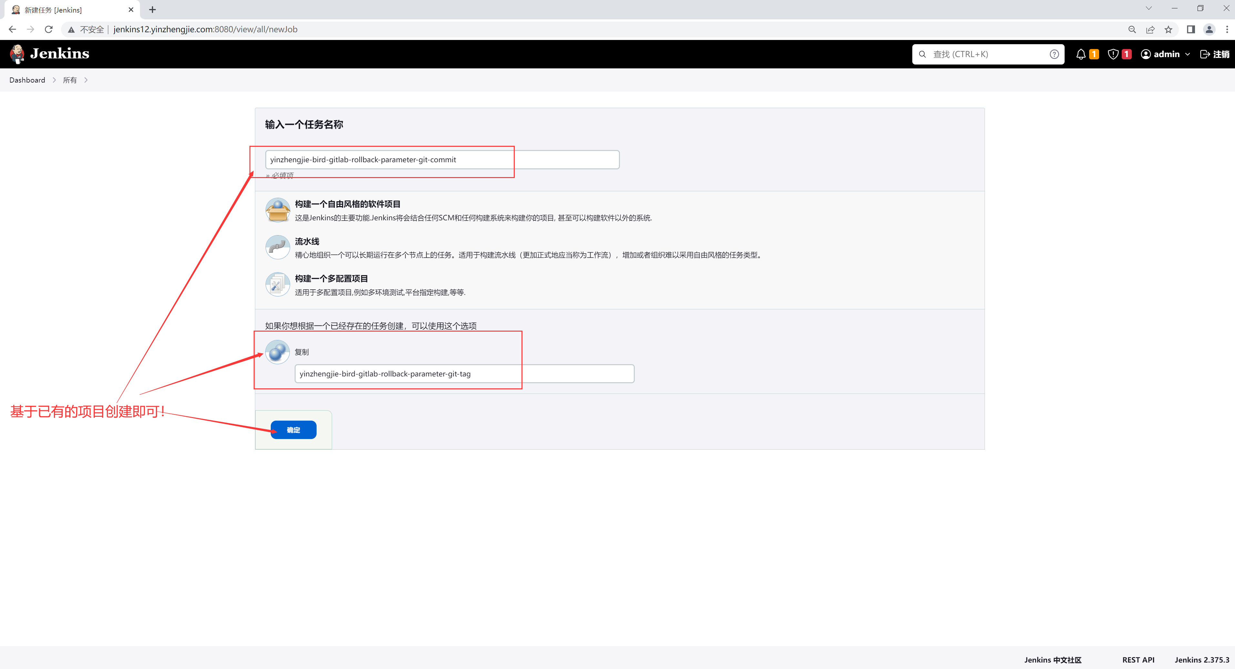Select the multi-configuration project icon
The width and height of the screenshot is (1235, 669).
(x=278, y=285)
